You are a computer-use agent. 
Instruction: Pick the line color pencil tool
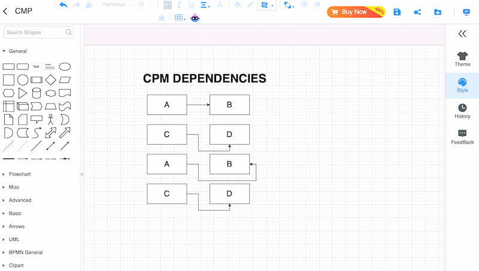[250, 5]
